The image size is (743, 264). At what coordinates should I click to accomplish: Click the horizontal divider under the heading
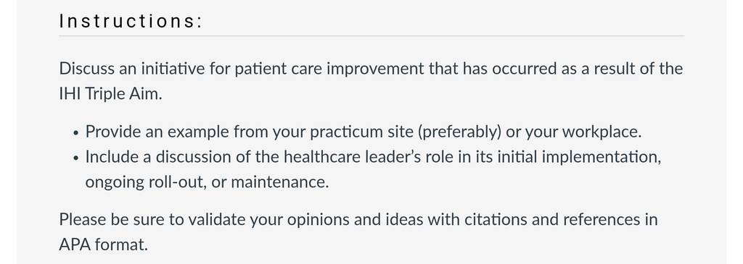click(371, 36)
